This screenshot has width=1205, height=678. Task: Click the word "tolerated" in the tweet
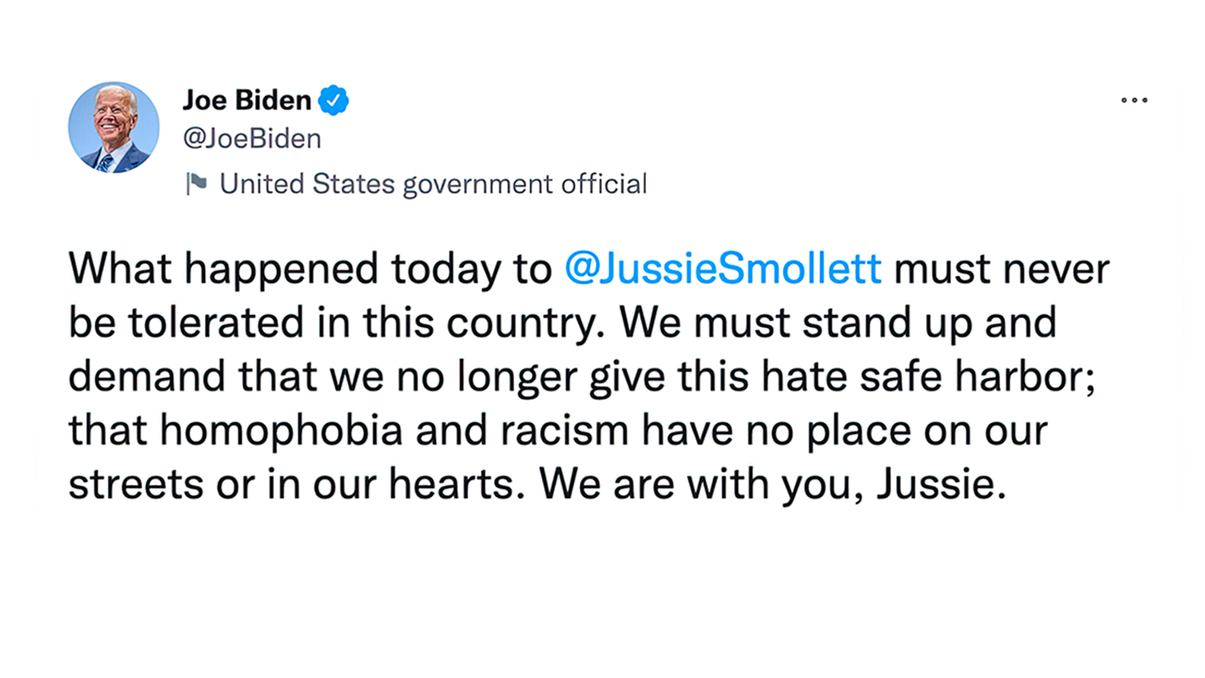216,323
